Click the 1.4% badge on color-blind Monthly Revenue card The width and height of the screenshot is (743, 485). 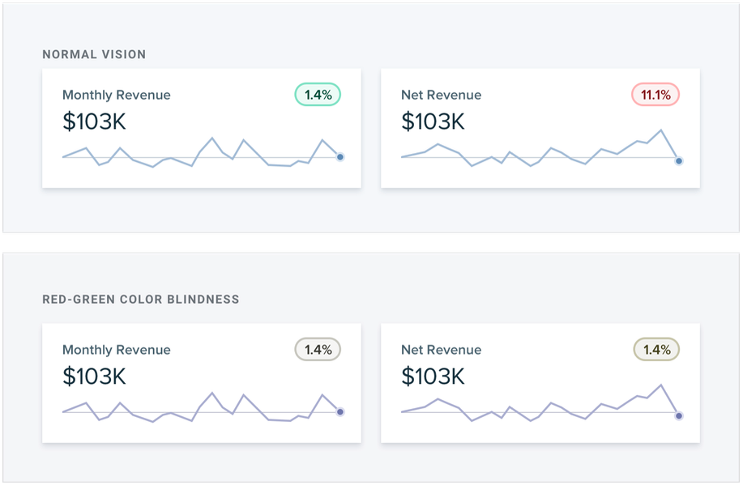(x=318, y=350)
